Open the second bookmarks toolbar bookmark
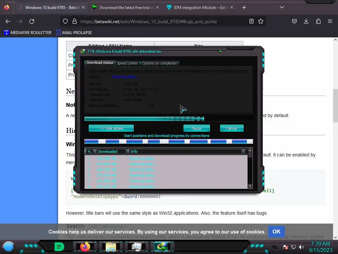The width and height of the screenshot is (338, 254). pos(74,33)
